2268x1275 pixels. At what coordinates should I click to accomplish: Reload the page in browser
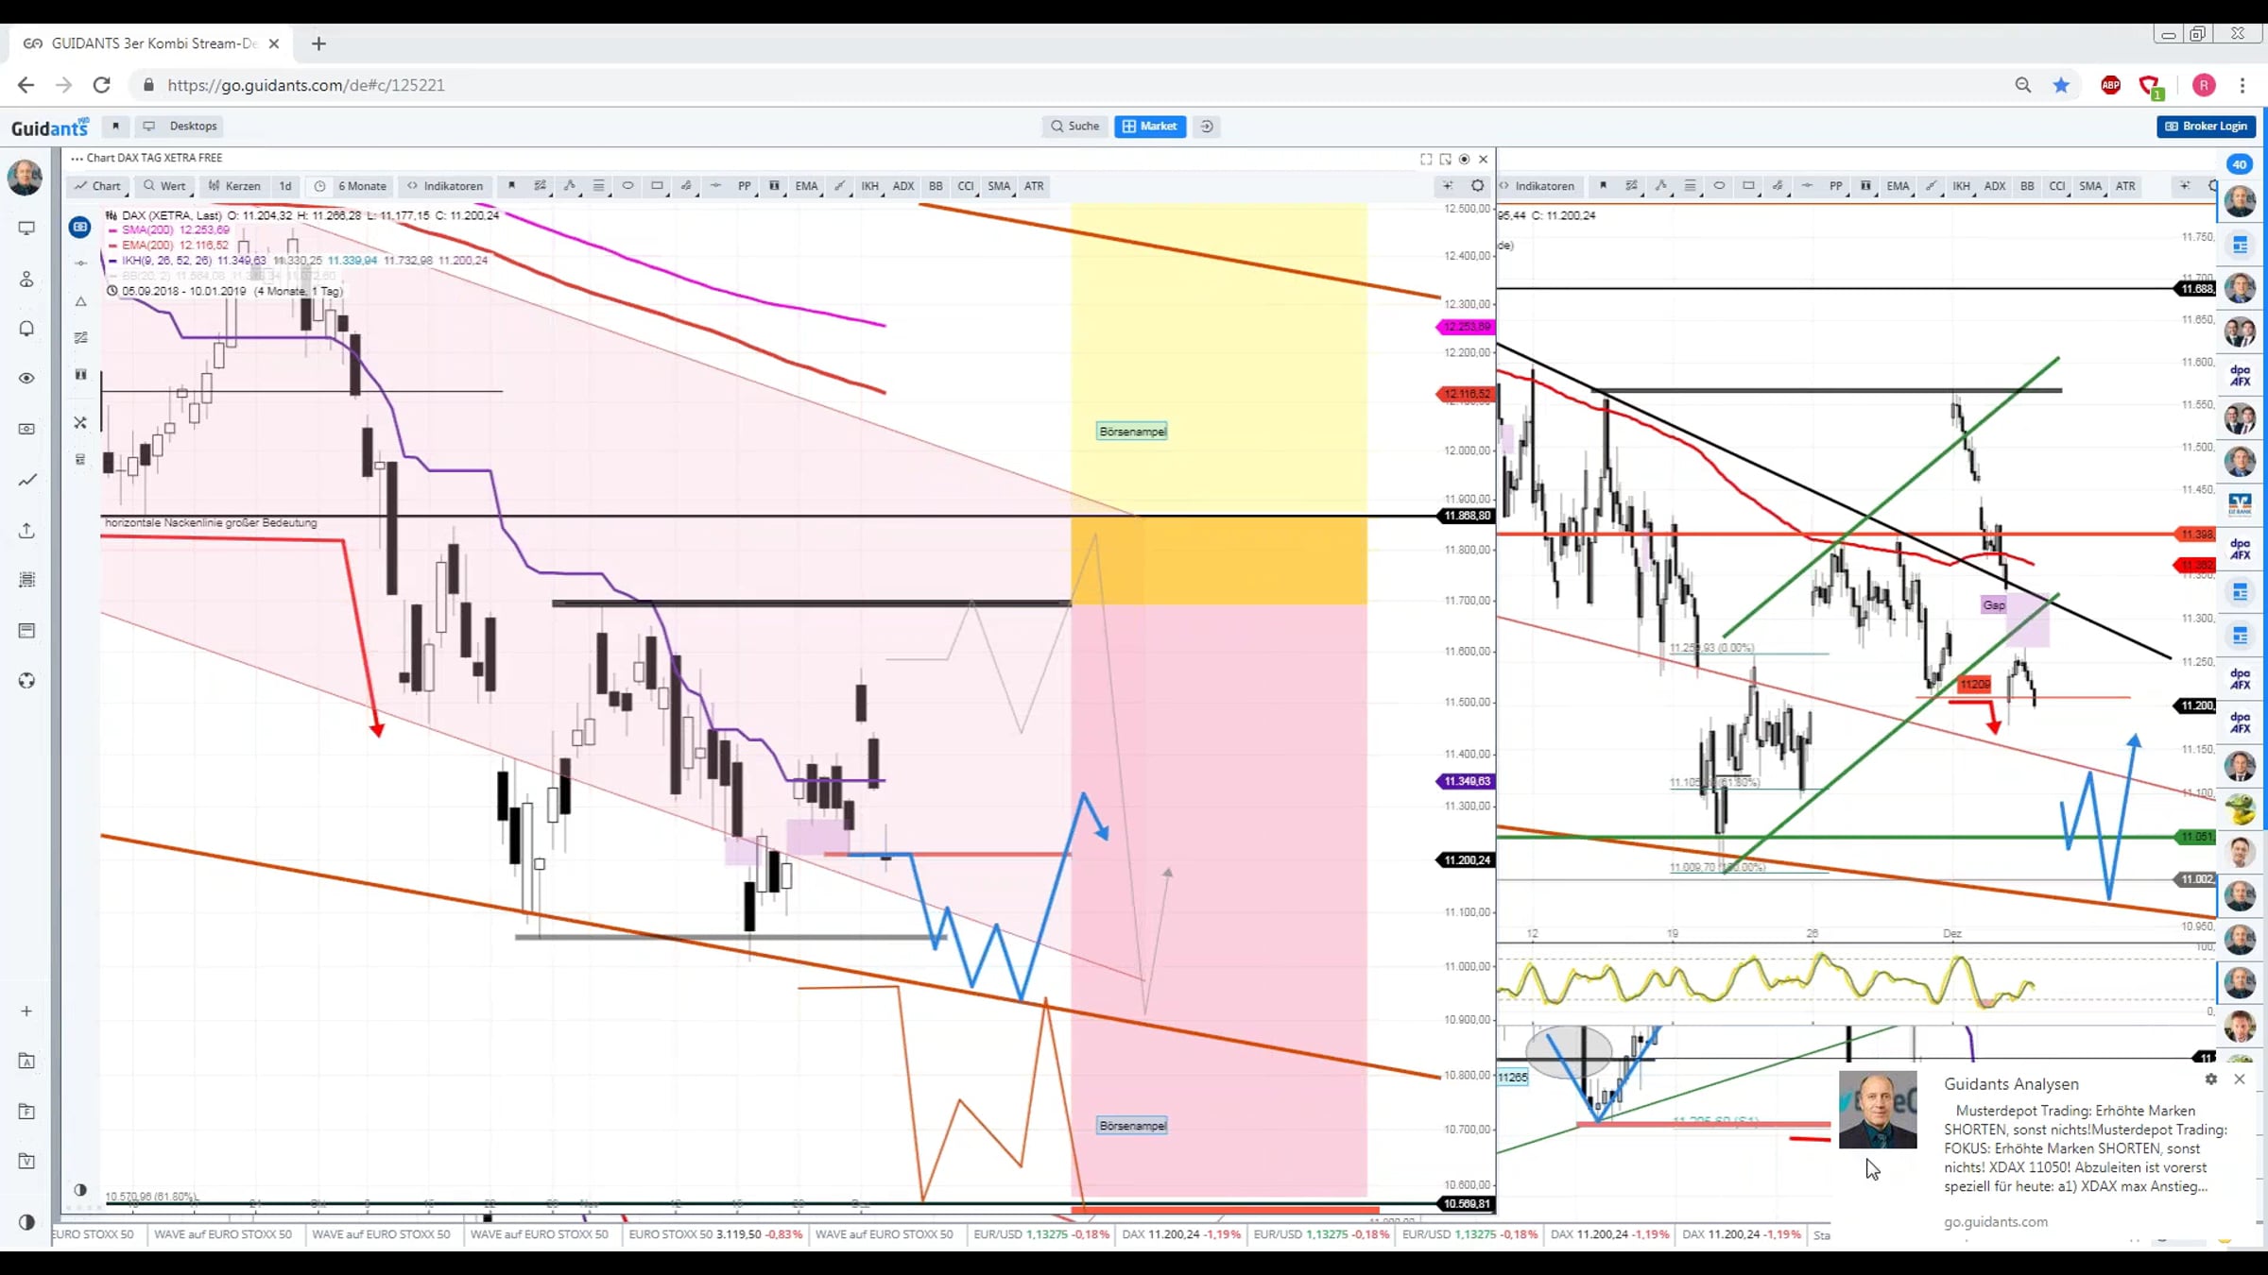click(x=101, y=85)
